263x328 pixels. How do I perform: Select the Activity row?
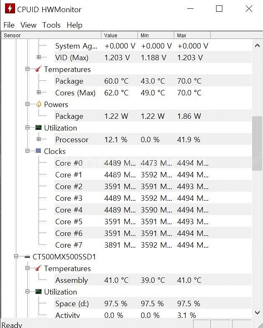click(x=153, y=315)
